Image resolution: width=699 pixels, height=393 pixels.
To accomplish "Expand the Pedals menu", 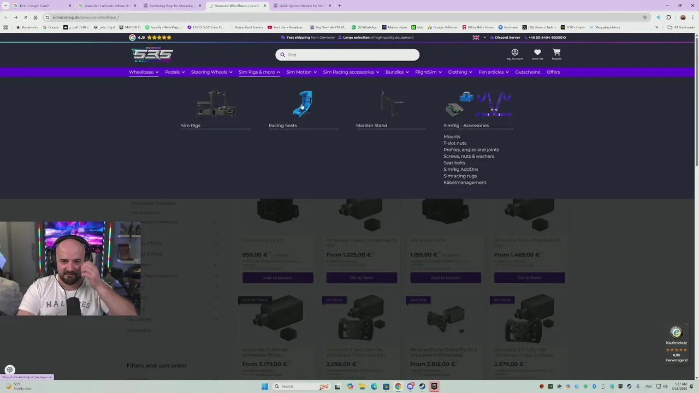I will click(x=175, y=72).
